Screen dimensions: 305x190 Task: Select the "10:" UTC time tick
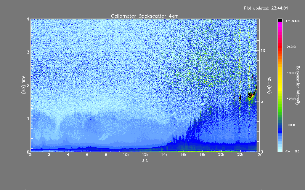tap(126, 155)
